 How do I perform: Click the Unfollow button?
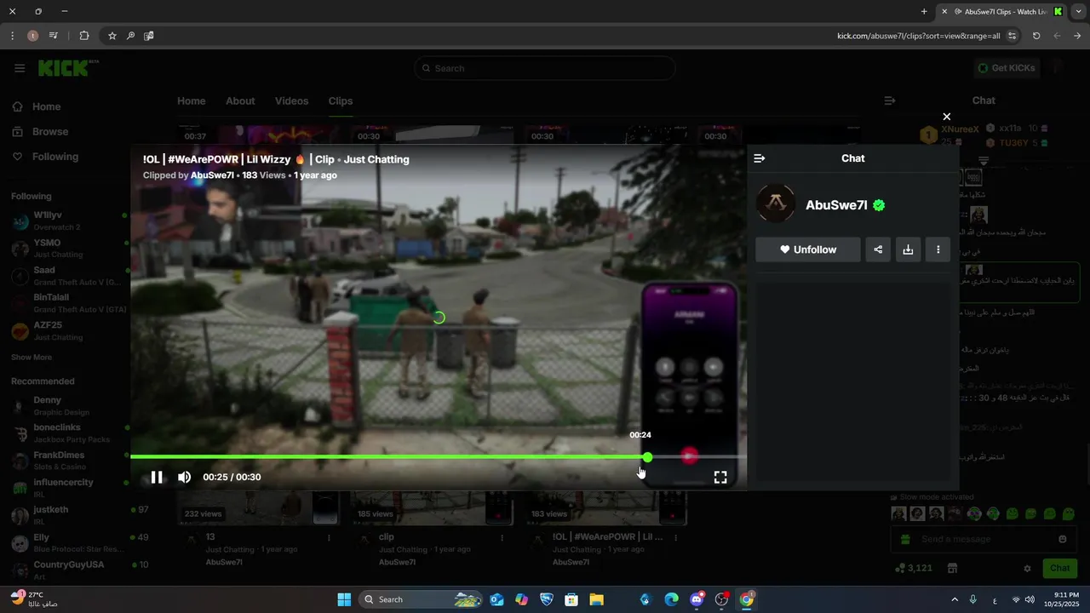(x=808, y=249)
